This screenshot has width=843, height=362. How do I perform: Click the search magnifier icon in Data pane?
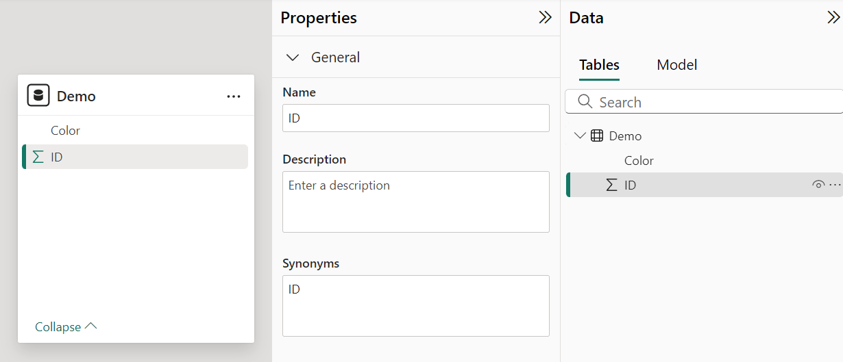585,102
